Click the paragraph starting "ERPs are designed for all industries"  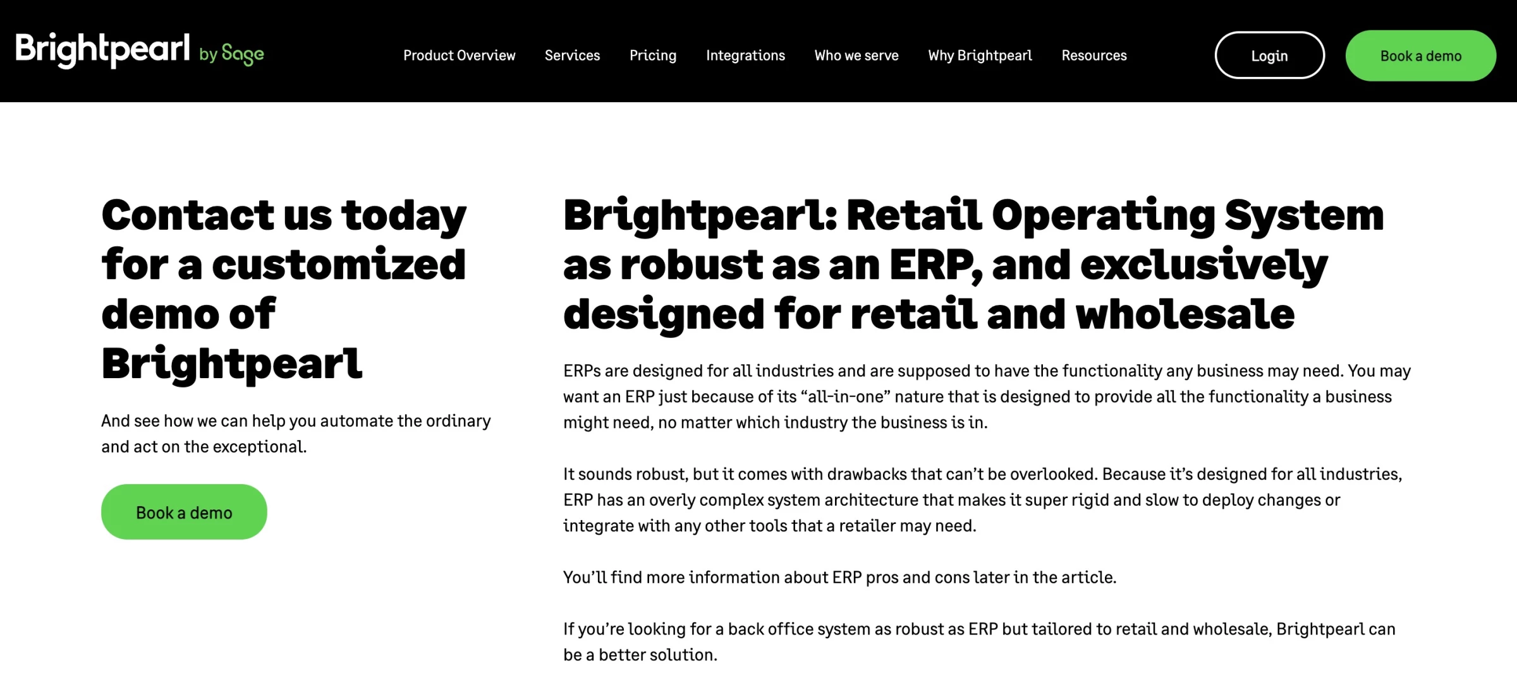(987, 396)
